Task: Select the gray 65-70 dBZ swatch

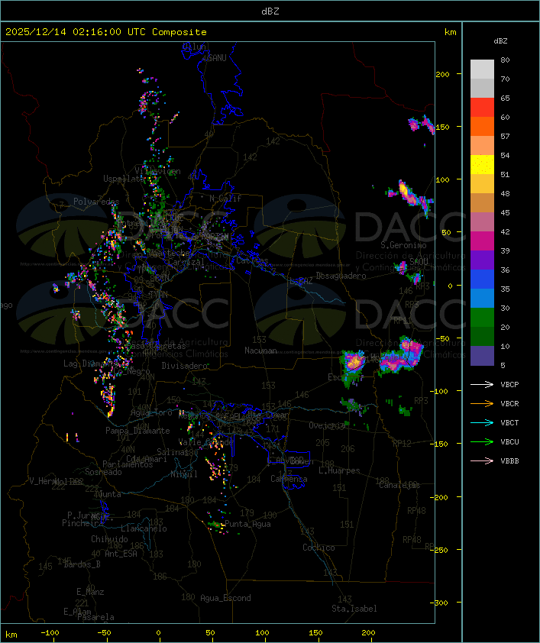Action: pos(482,88)
